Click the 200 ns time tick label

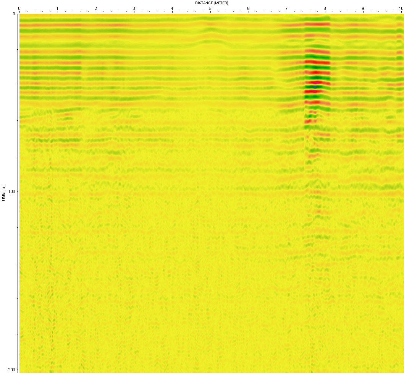[x=12, y=370]
